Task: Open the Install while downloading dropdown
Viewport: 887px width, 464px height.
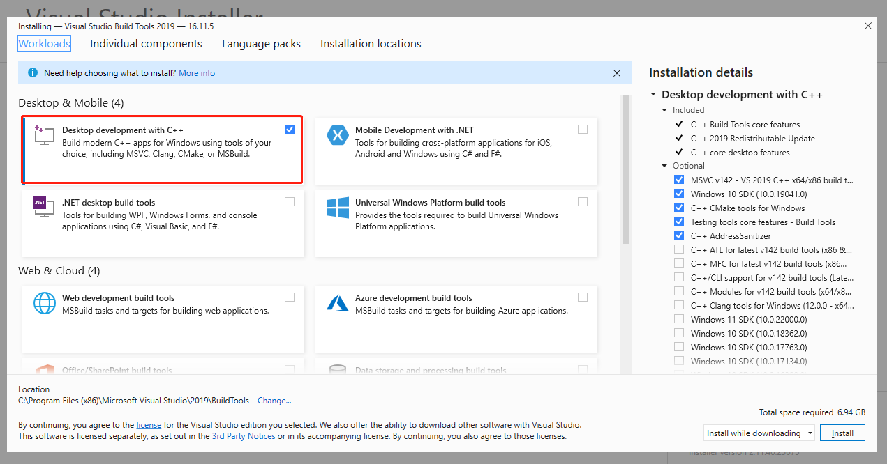Action: click(x=759, y=433)
